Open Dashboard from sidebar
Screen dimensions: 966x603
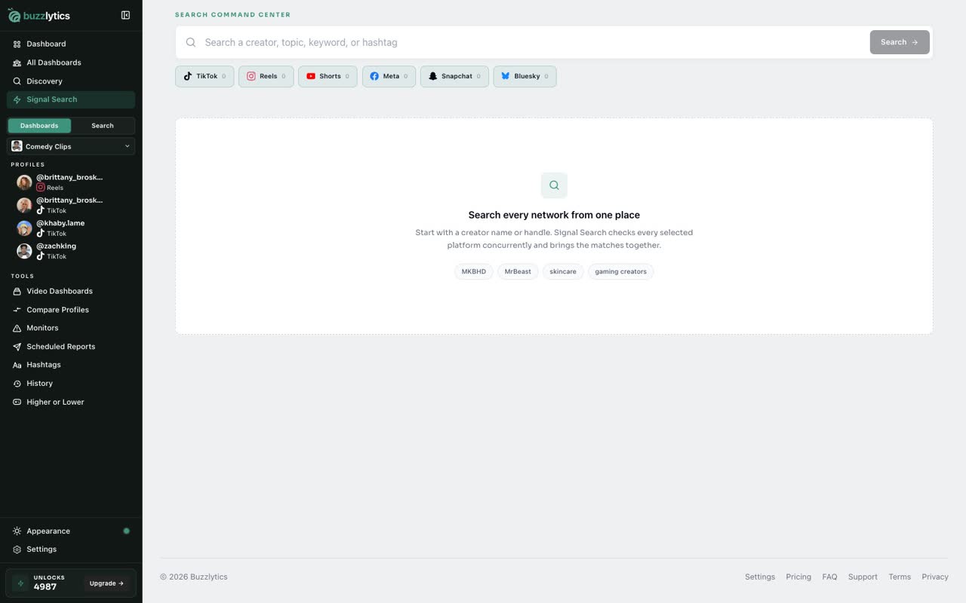(x=71, y=44)
